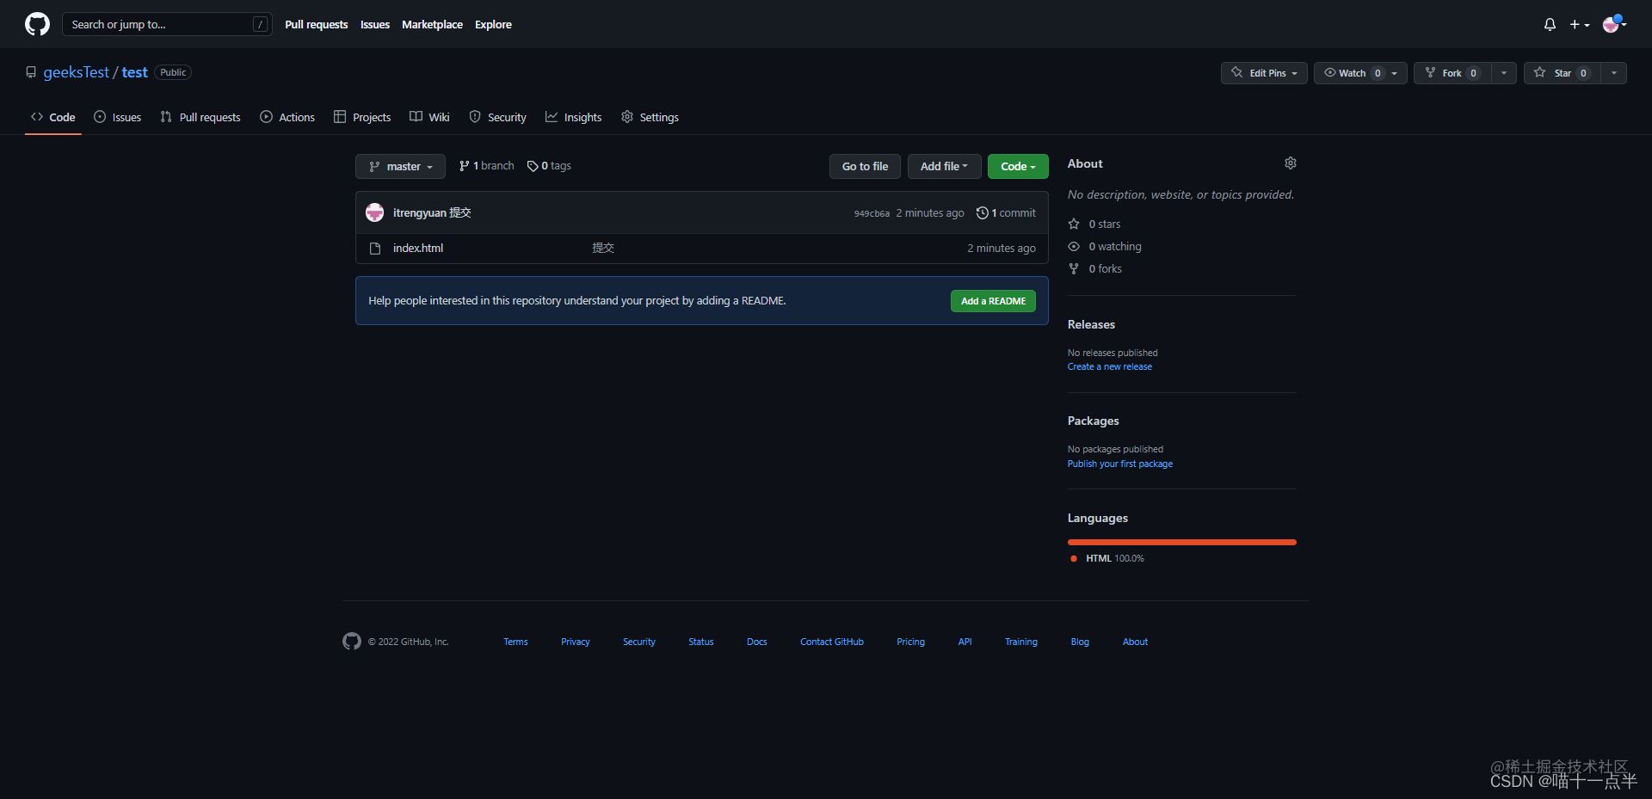Screen dimensions: 1652x799
Task: Open the plus create-new menu
Action: tap(1579, 25)
